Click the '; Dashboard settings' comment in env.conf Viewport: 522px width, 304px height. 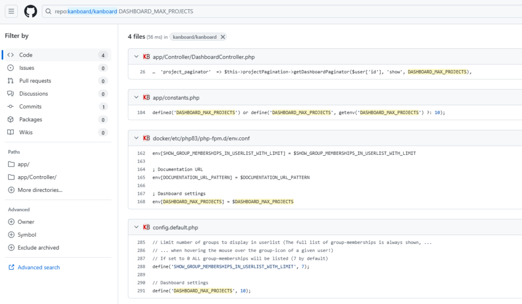(x=179, y=194)
